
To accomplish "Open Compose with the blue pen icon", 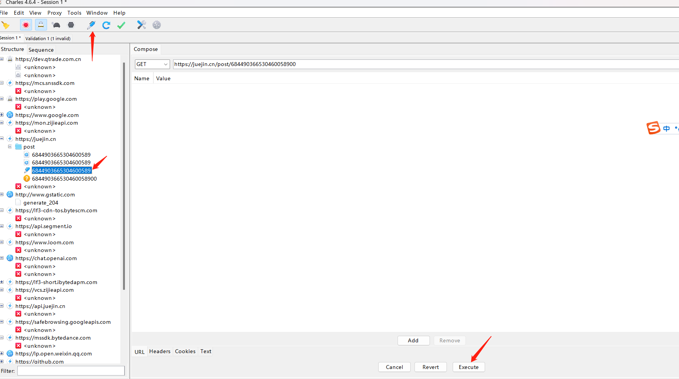I will pyautogui.click(x=91, y=25).
